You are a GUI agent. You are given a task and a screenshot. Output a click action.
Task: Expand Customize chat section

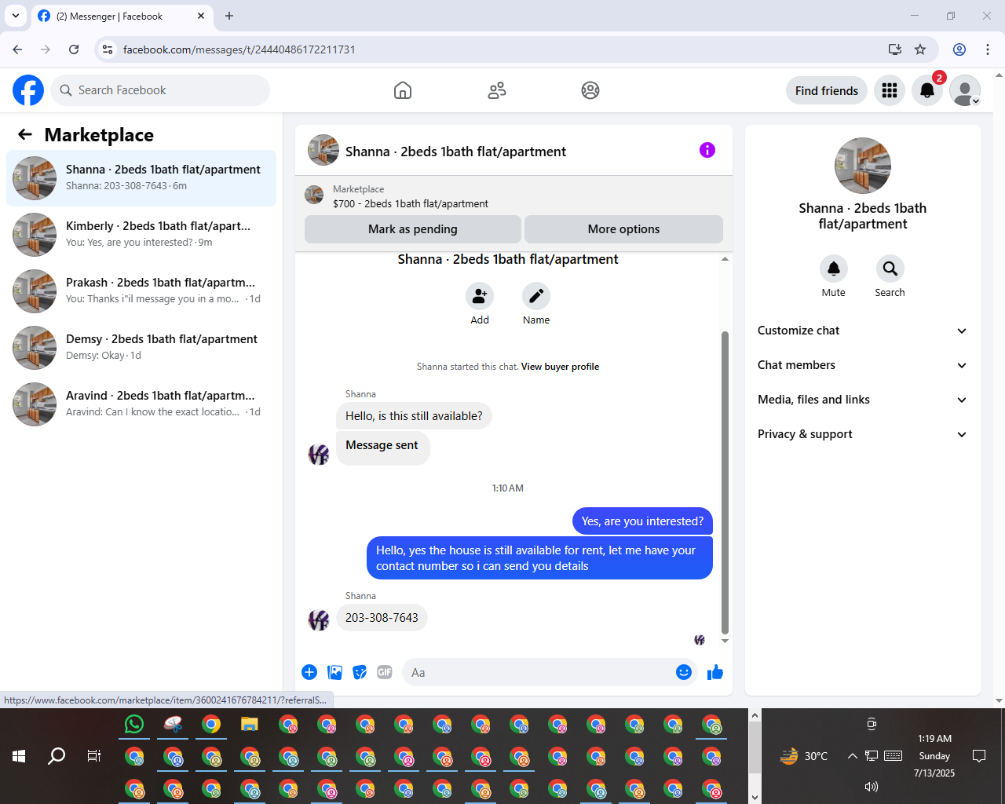tap(863, 331)
